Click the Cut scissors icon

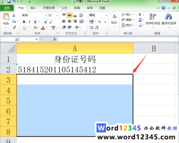[x=14, y=15]
